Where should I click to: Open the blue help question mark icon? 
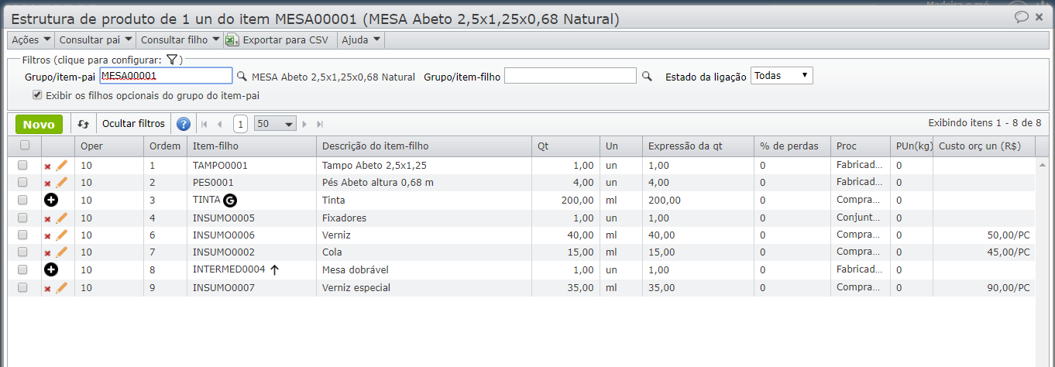[x=184, y=124]
